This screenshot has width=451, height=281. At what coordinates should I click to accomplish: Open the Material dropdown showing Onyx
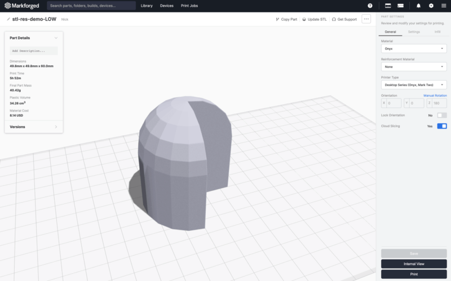(x=414, y=48)
